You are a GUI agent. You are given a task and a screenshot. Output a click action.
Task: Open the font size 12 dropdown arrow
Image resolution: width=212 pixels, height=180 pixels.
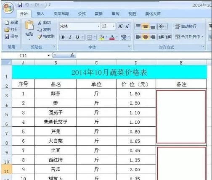coord(113,26)
